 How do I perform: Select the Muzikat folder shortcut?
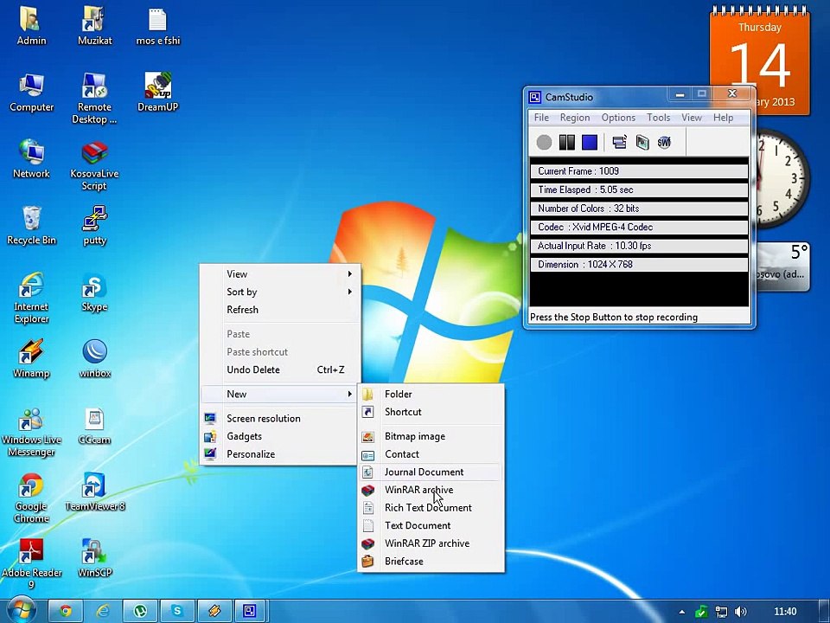click(x=95, y=25)
